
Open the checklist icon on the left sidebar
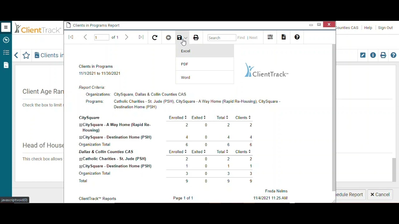6,52
